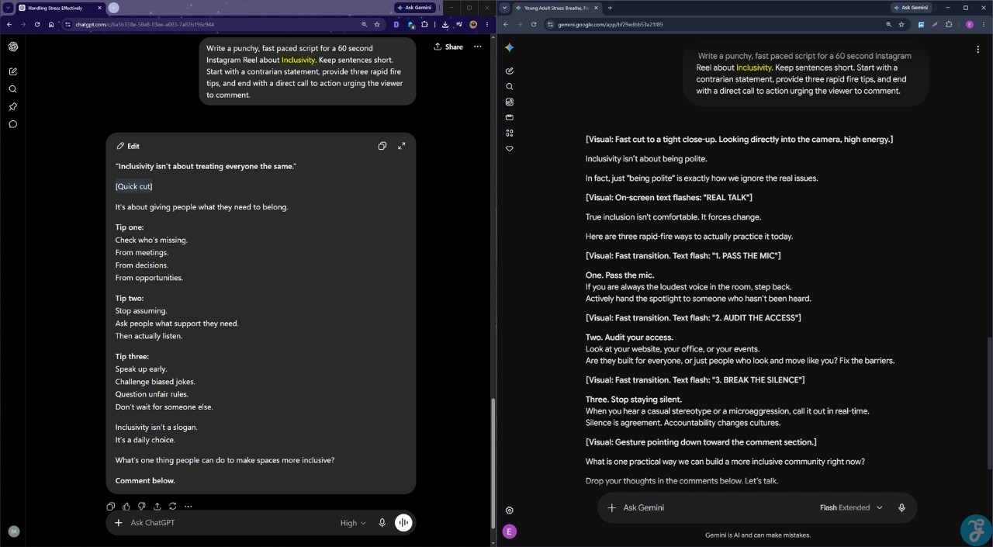Bookmark the Gemini page with the star
Image resolution: width=993 pixels, height=547 pixels.
click(901, 24)
